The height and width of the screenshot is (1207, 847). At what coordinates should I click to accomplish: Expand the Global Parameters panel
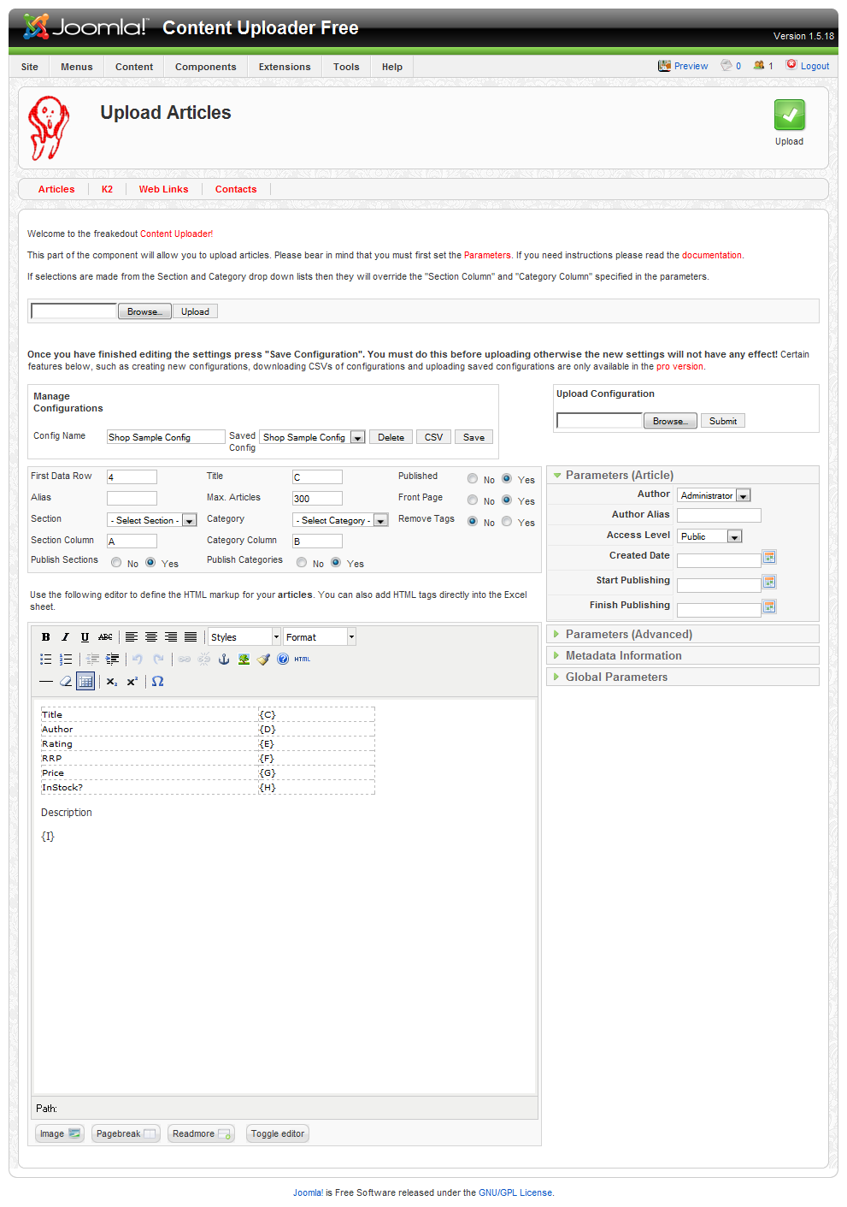(682, 677)
